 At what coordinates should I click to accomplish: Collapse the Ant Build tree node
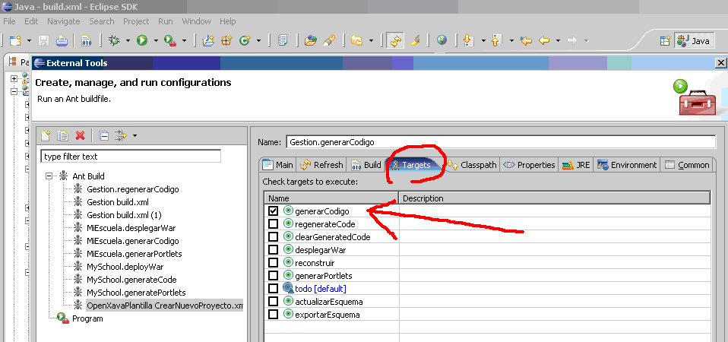[x=49, y=176]
